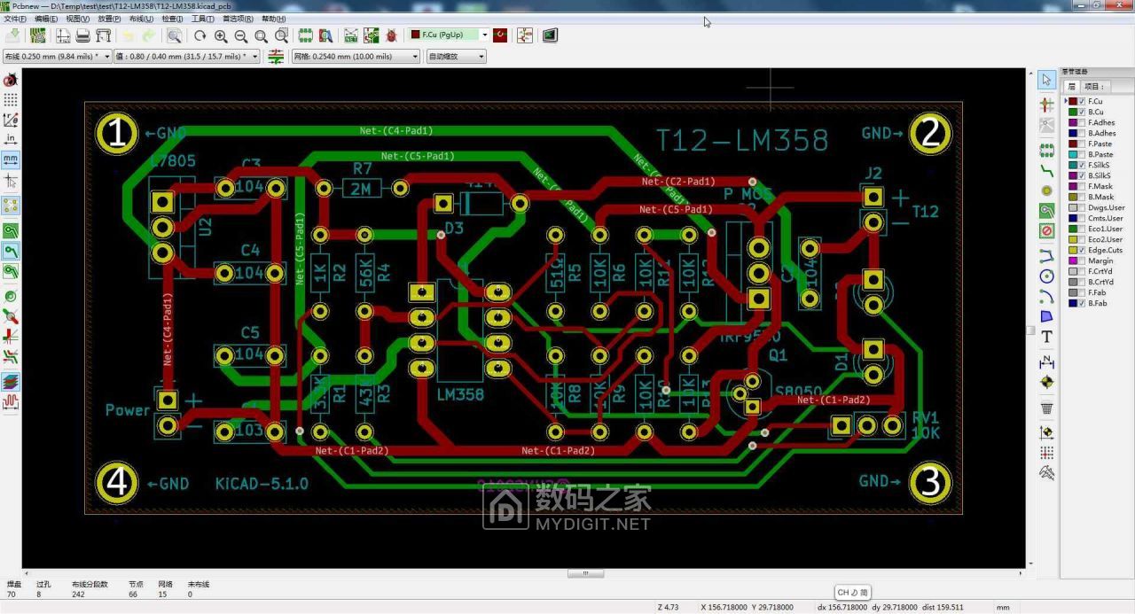Toggle inch units on left toolbar
The width and height of the screenshot is (1135, 614).
click(x=11, y=140)
